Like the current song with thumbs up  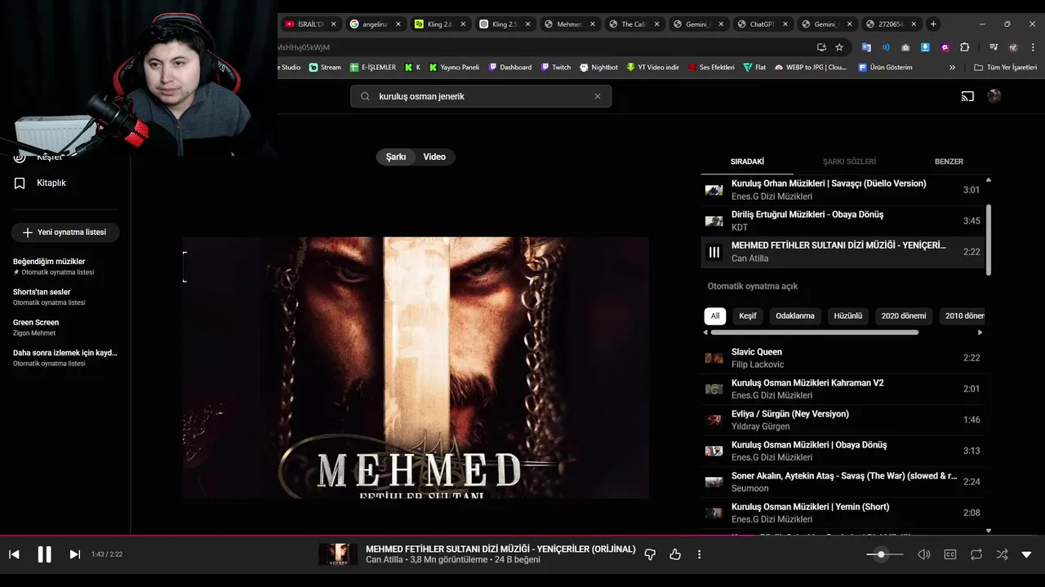pos(675,554)
